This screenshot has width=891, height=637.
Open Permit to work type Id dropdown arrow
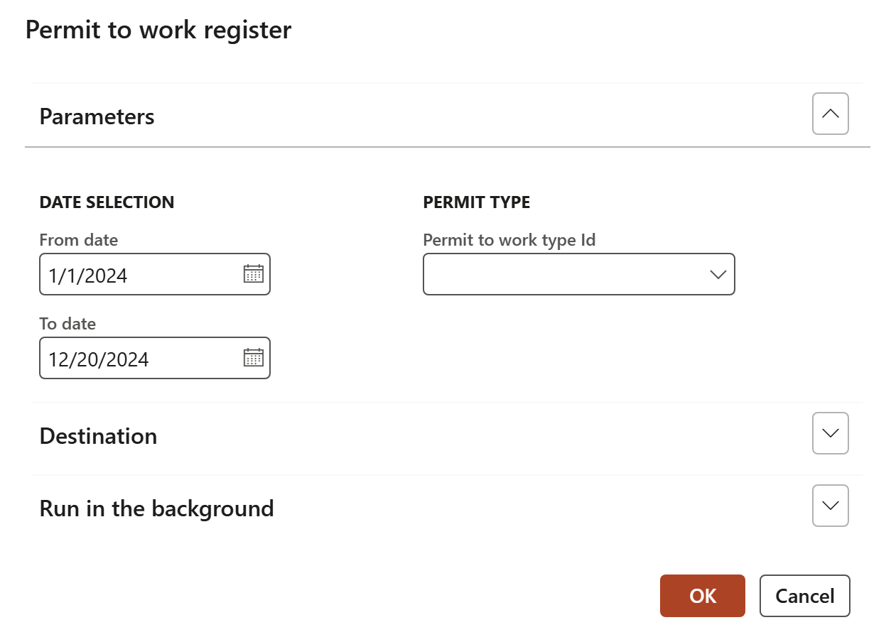point(718,274)
